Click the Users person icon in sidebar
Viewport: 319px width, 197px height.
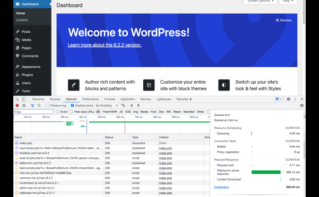click(18, 83)
